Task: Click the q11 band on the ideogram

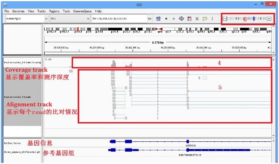Action: pyautogui.click(x=160, y=32)
